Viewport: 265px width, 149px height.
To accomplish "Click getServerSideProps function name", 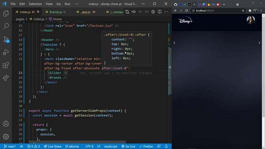I will point(88,111).
